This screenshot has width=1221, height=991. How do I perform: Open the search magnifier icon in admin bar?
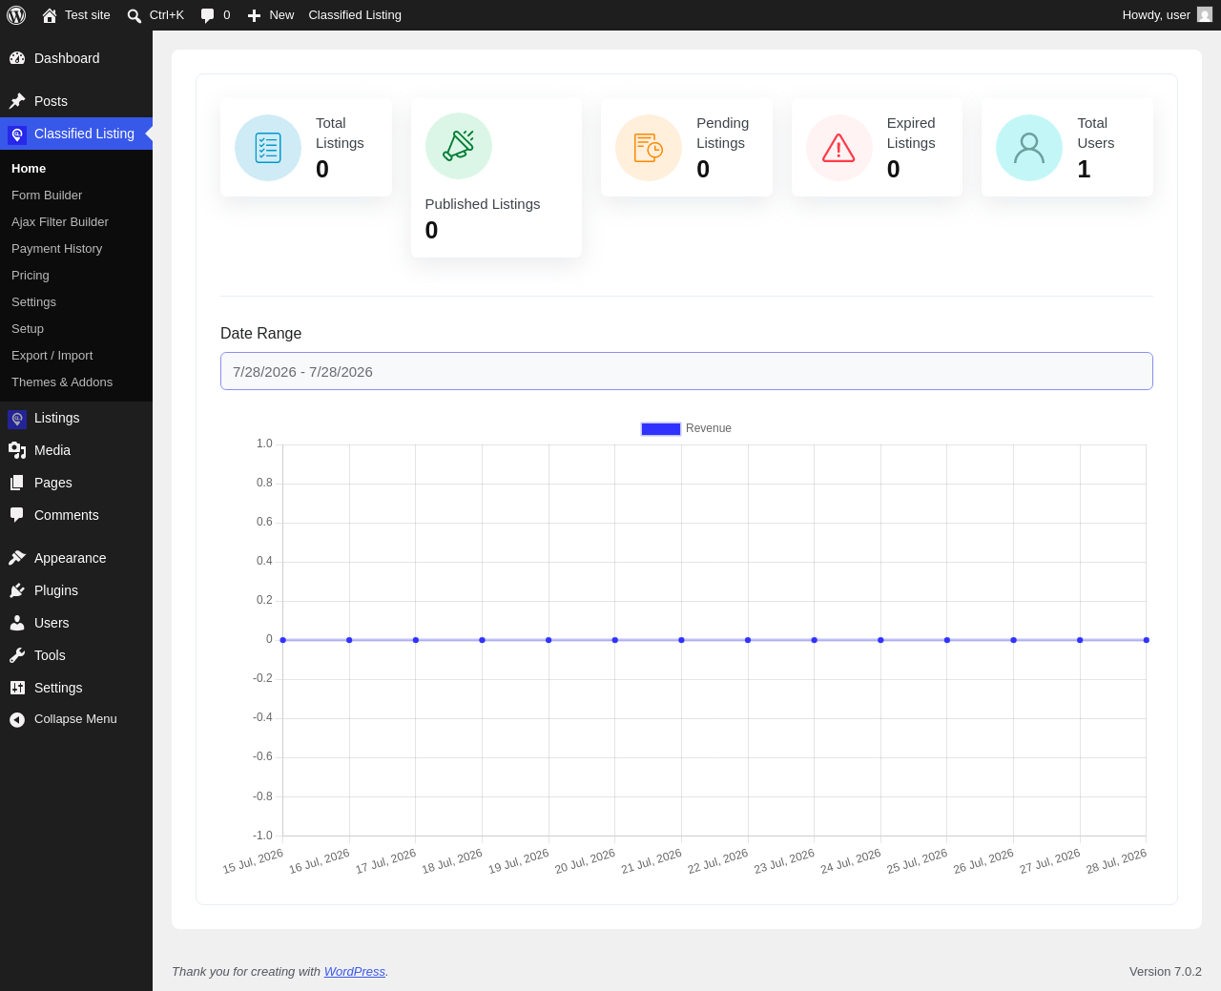(135, 16)
